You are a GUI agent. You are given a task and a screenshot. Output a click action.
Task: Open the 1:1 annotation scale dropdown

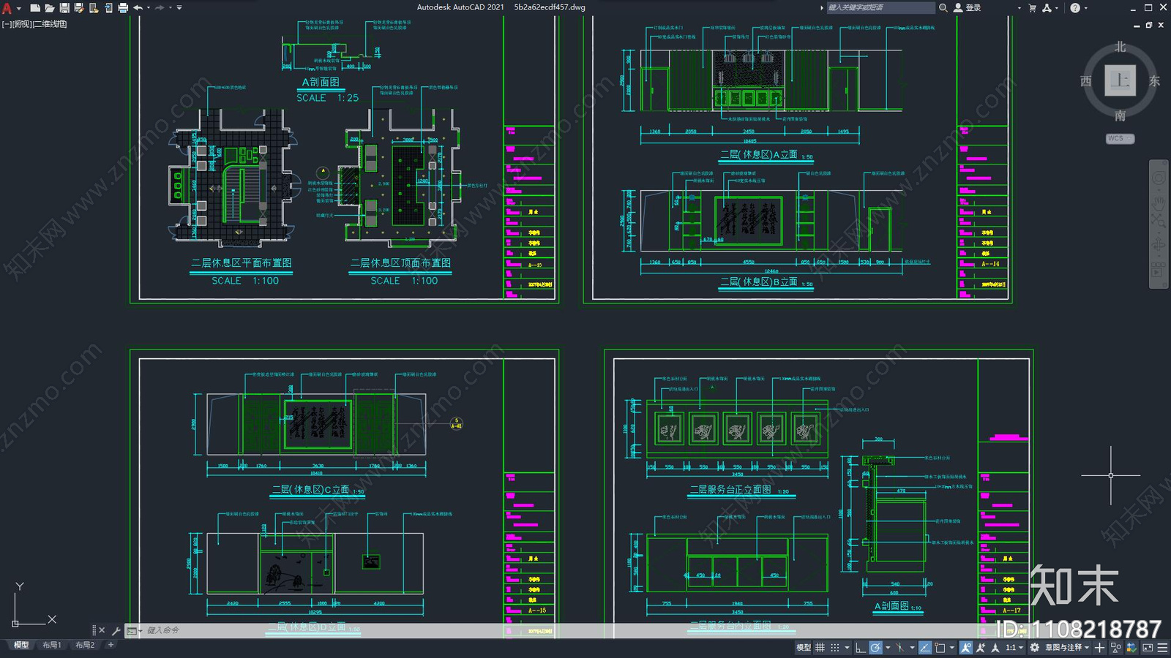(x=1014, y=648)
